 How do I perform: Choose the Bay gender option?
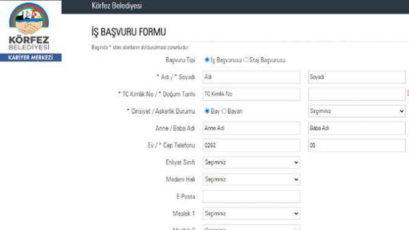[207, 111]
